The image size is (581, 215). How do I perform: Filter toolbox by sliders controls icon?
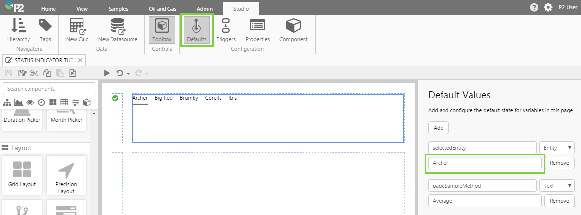(76, 102)
